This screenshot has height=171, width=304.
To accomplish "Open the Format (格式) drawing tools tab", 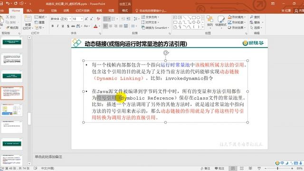I will point(125,10).
